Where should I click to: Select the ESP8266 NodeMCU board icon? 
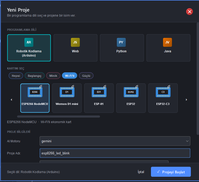[x=35, y=92]
